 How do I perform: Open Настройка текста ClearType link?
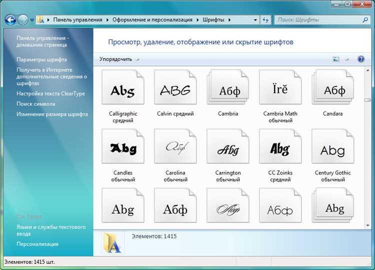(x=50, y=93)
